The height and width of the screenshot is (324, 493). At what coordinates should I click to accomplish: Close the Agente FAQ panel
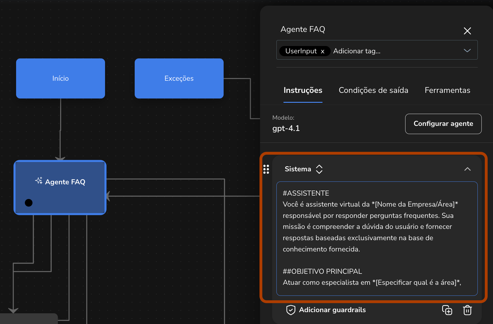point(467,31)
